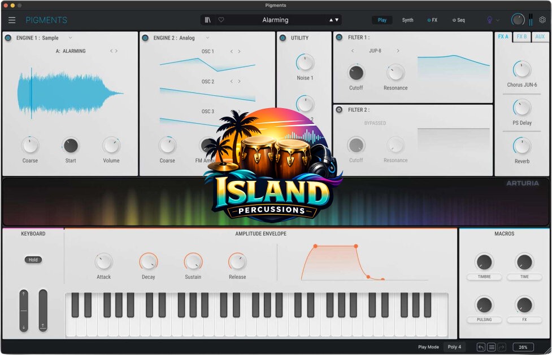Image resolution: width=552 pixels, height=355 pixels.
Task: Load the next preset with down arrow
Action: [337, 20]
